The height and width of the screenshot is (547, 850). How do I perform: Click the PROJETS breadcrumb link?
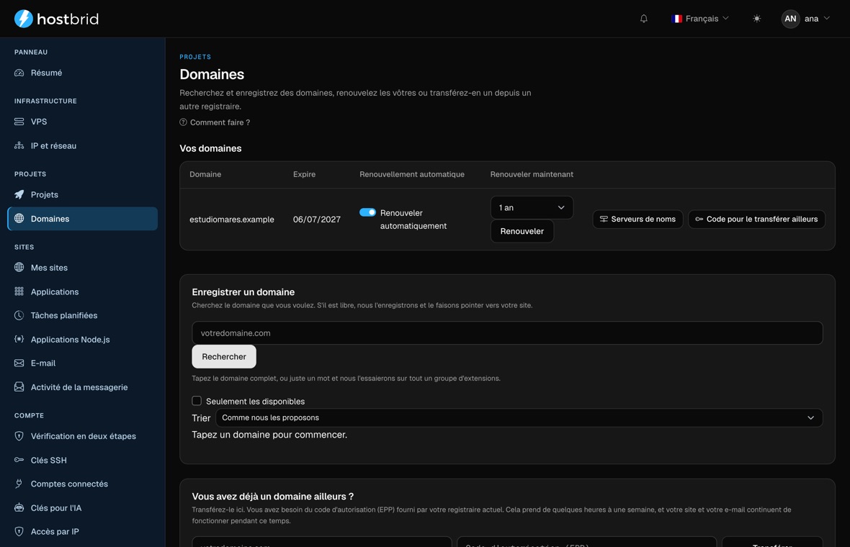pos(195,57)
